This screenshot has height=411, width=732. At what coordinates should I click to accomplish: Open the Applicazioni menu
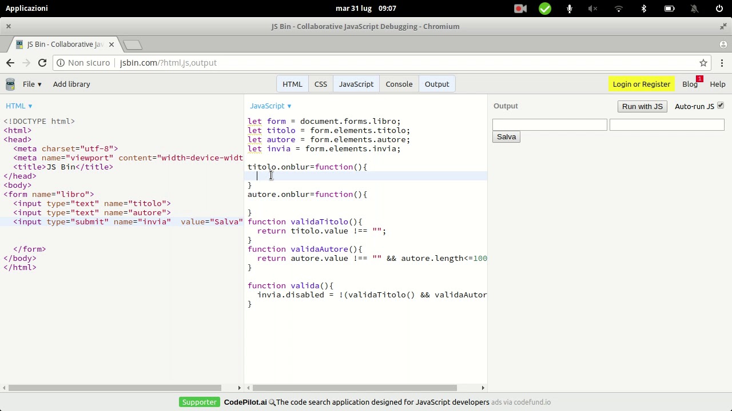coord(27,9)
